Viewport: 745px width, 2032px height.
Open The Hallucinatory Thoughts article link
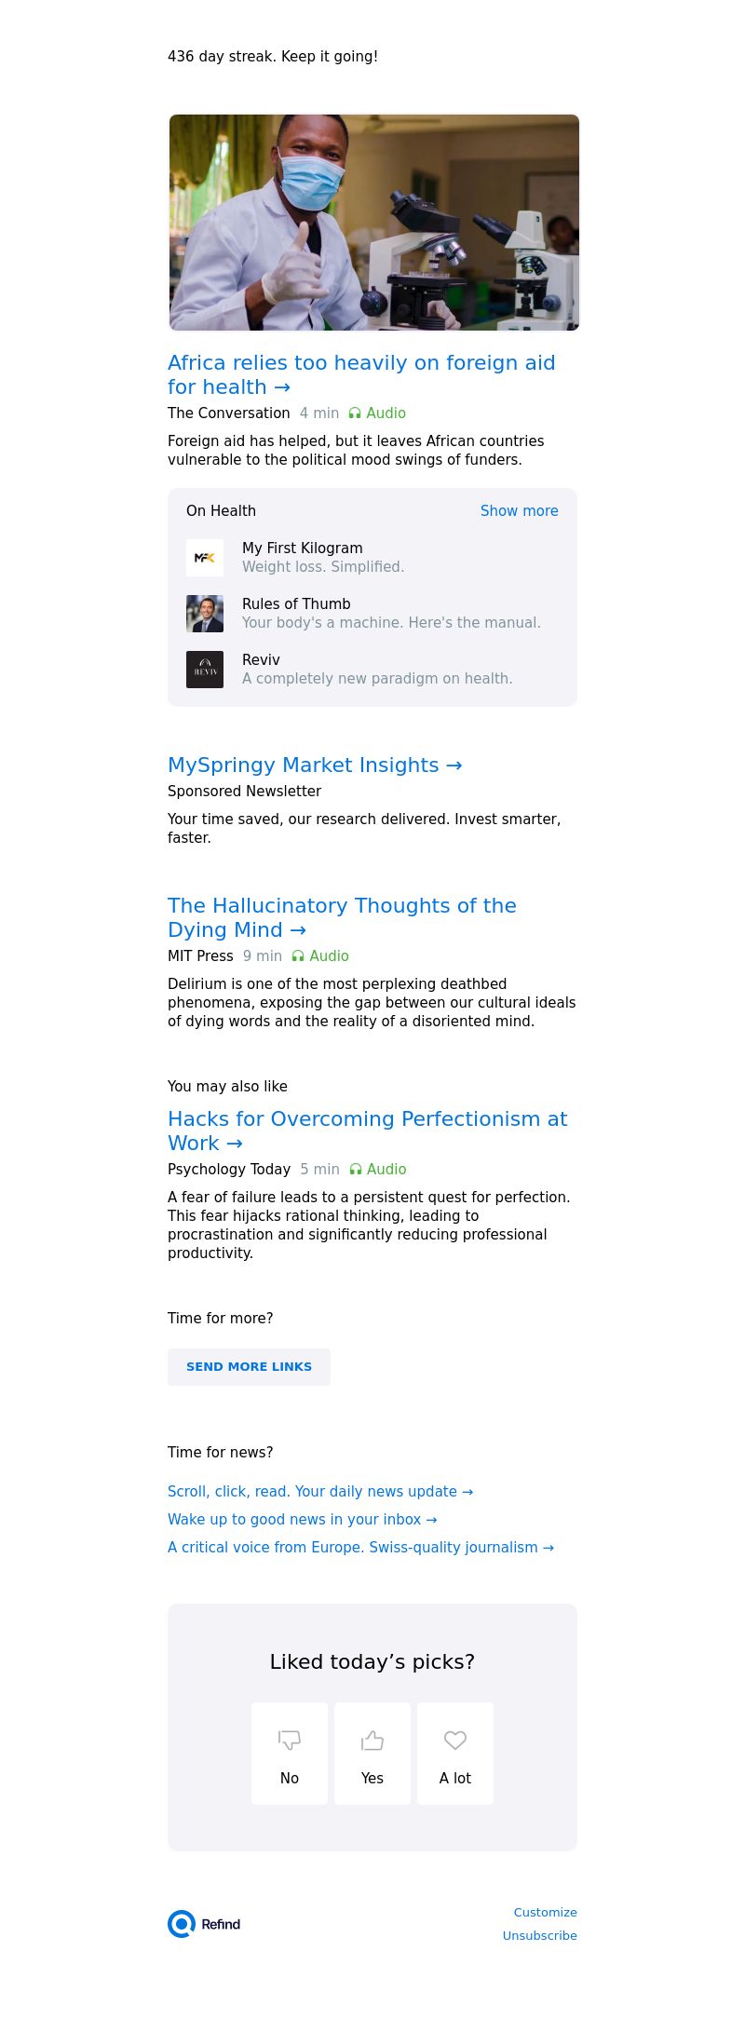(x=342, y=917)
